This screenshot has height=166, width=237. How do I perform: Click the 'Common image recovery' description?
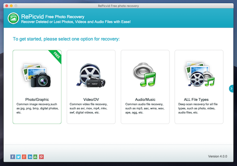pyautogui.click(x=37, y=108)
